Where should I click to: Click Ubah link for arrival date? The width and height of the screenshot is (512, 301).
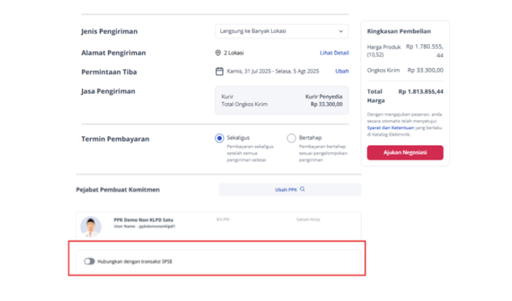[342, 71]
